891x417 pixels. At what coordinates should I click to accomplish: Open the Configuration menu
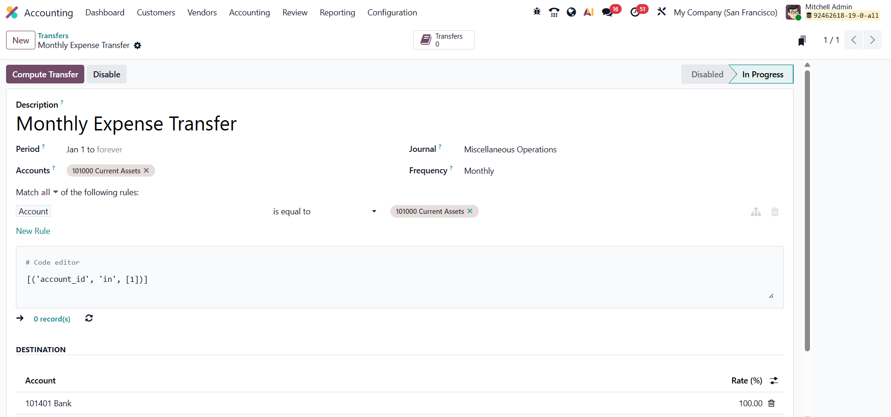(392, 13)
